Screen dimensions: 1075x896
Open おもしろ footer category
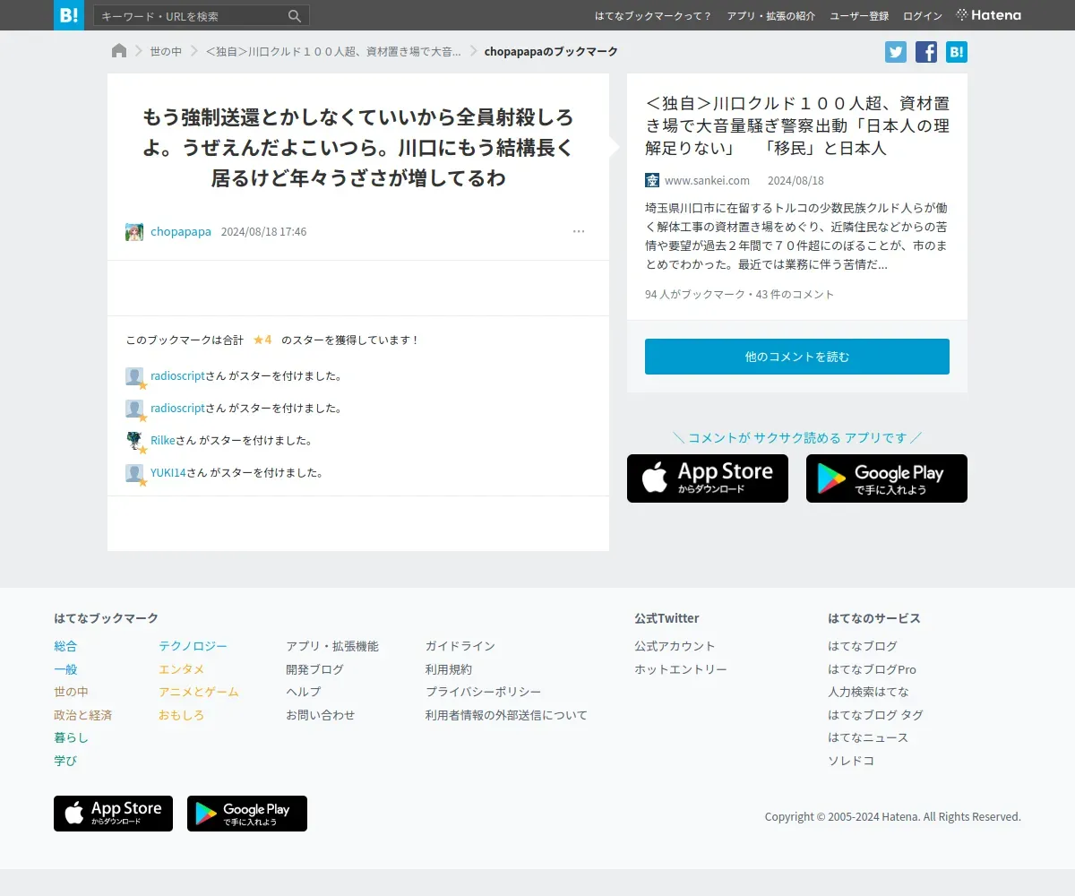(x=181, y=715)
